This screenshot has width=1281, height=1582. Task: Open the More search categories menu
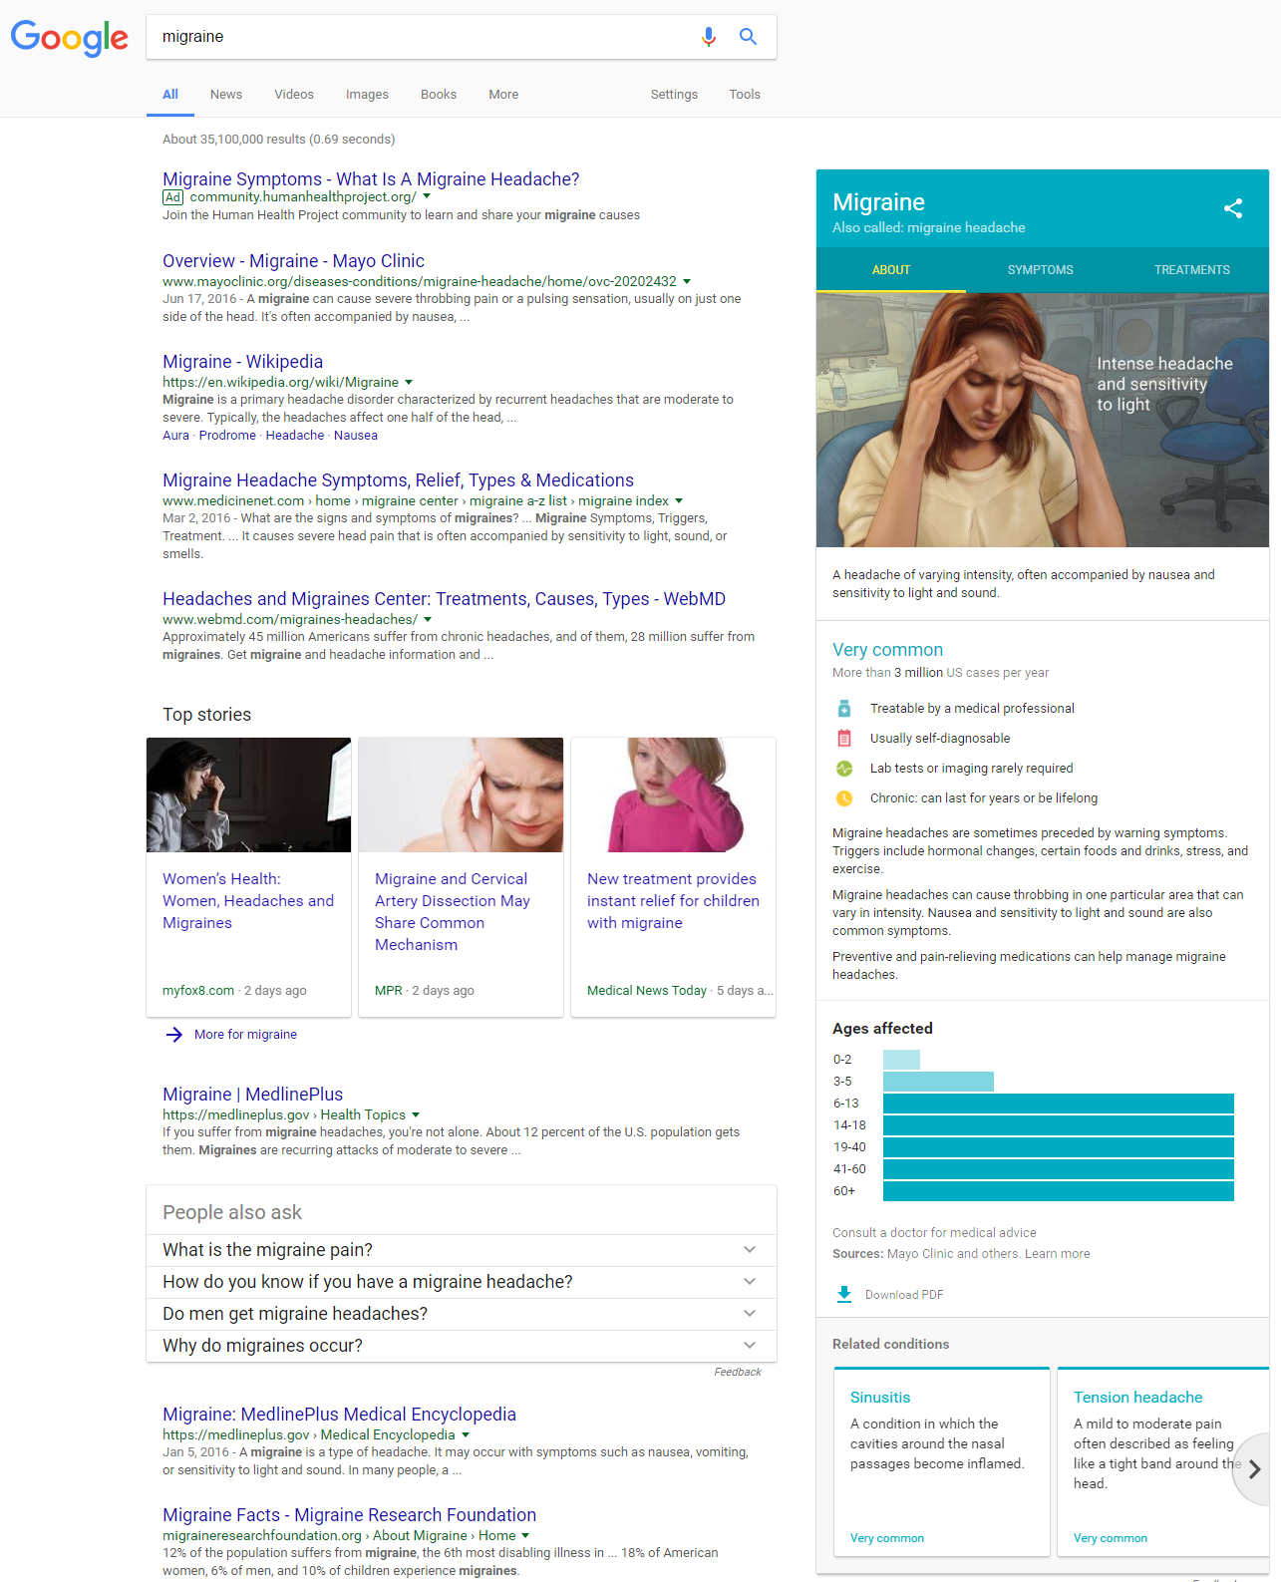pyautogui.click(x=503, y=95)
